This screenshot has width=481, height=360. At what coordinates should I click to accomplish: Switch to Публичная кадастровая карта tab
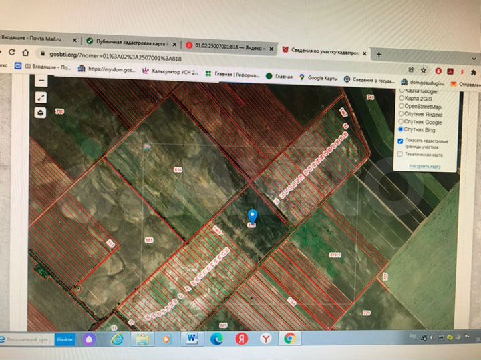coord(130,41)
